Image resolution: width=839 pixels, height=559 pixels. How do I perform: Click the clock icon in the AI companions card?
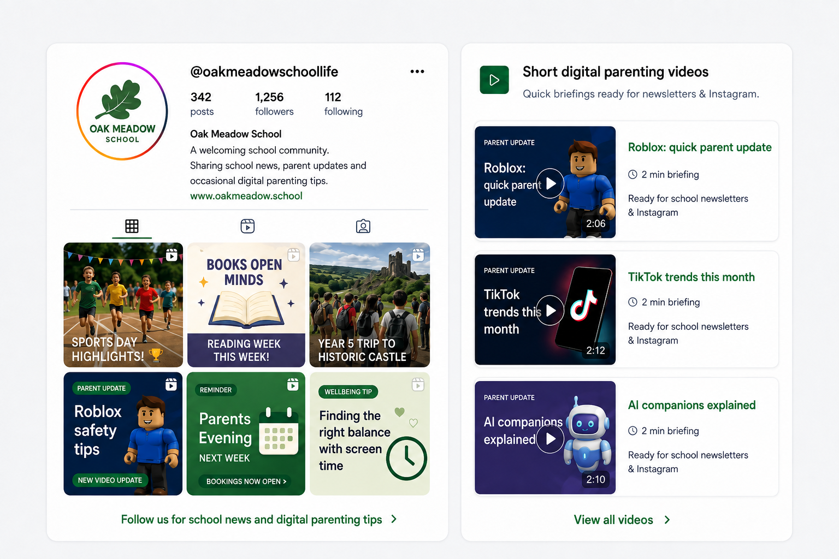(x=633, y=431)
